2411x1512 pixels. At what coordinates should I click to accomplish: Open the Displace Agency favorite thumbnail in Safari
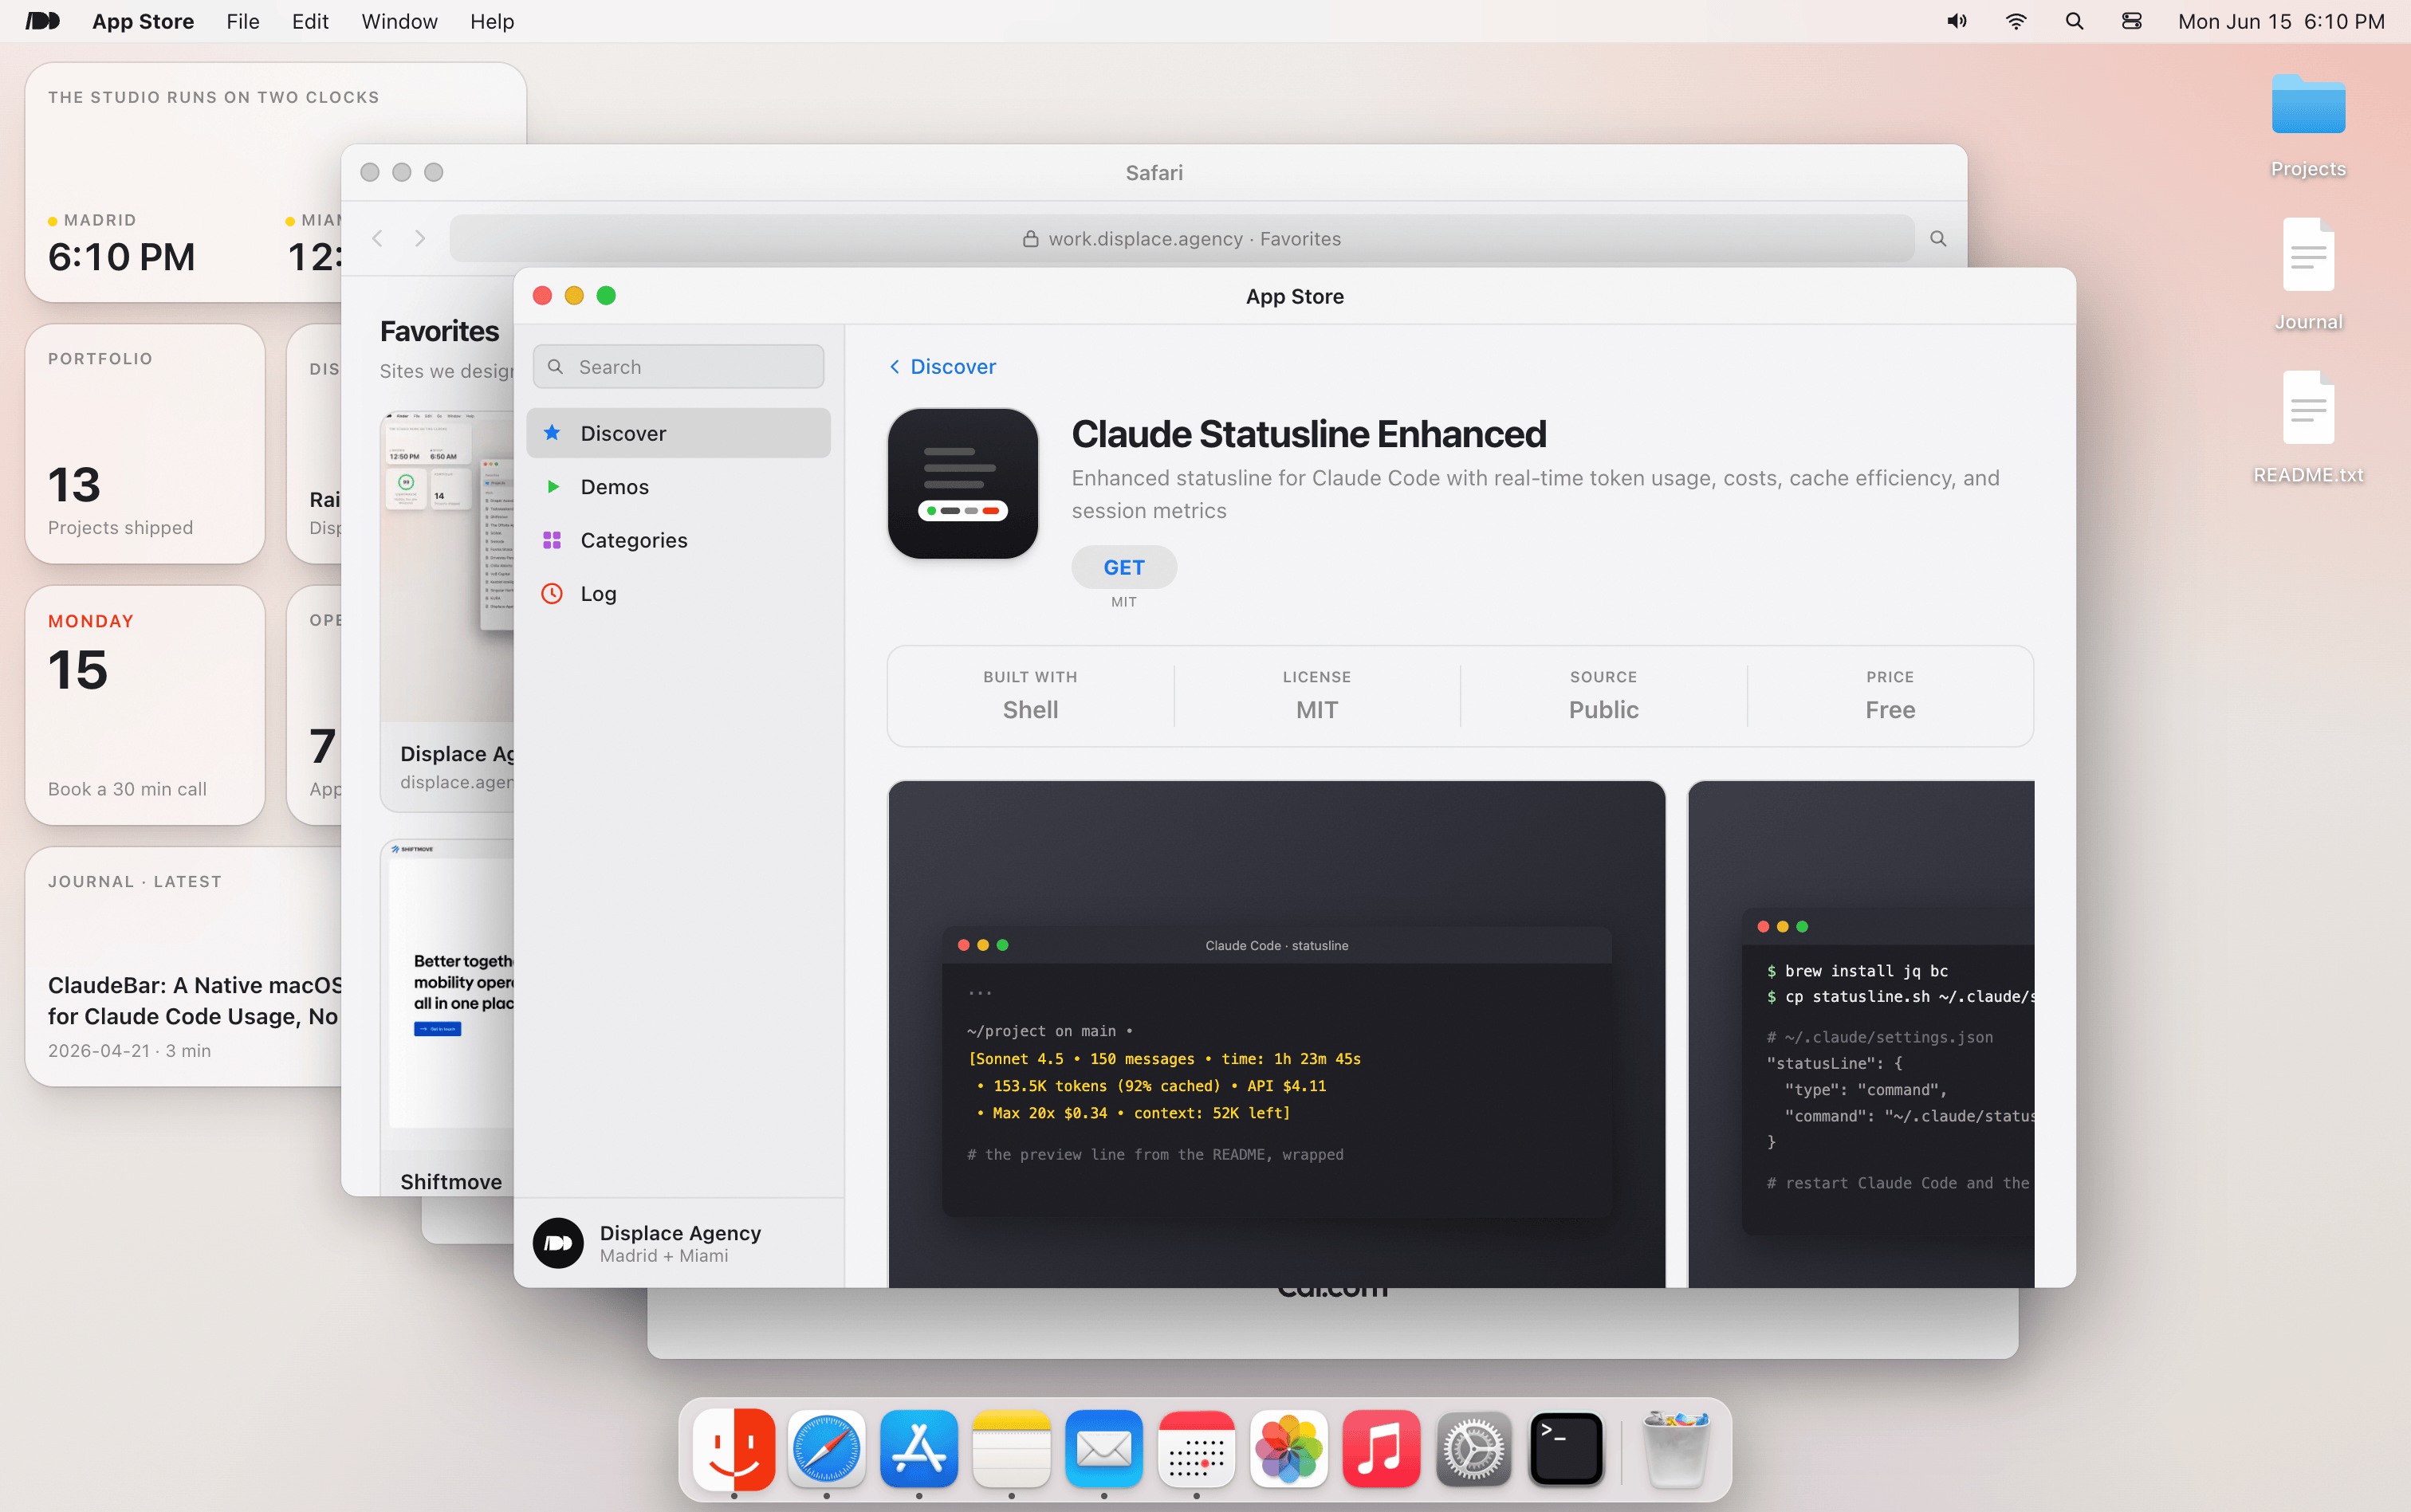point(447,611)
